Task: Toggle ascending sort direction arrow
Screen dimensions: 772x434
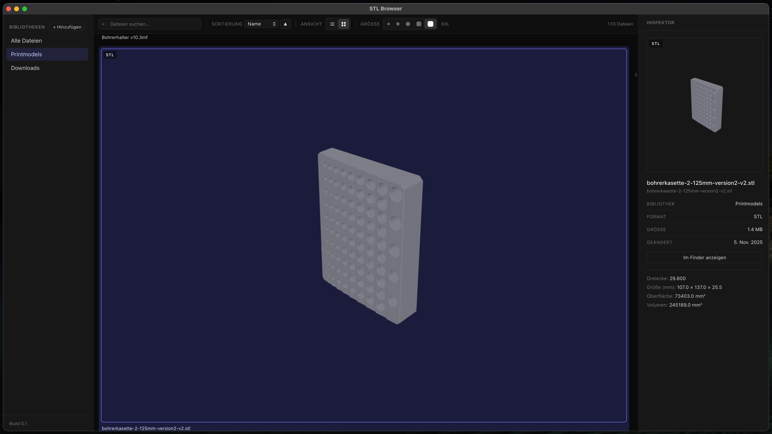Action: pyautogui.click(x=285, y=24)
